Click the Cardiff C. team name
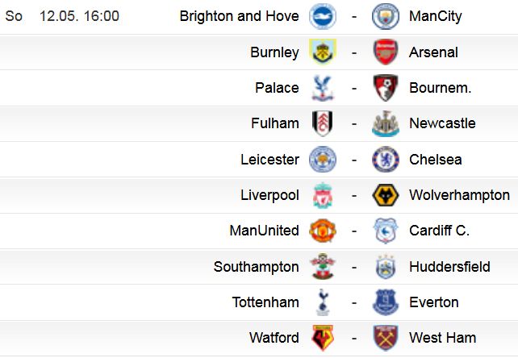Image resolution: width=518 pixels, height=358 pixels. pos(439,231)
